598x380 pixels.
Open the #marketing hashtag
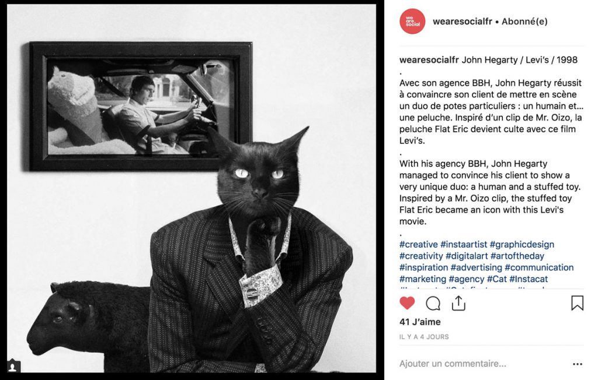tap(423, 279)
